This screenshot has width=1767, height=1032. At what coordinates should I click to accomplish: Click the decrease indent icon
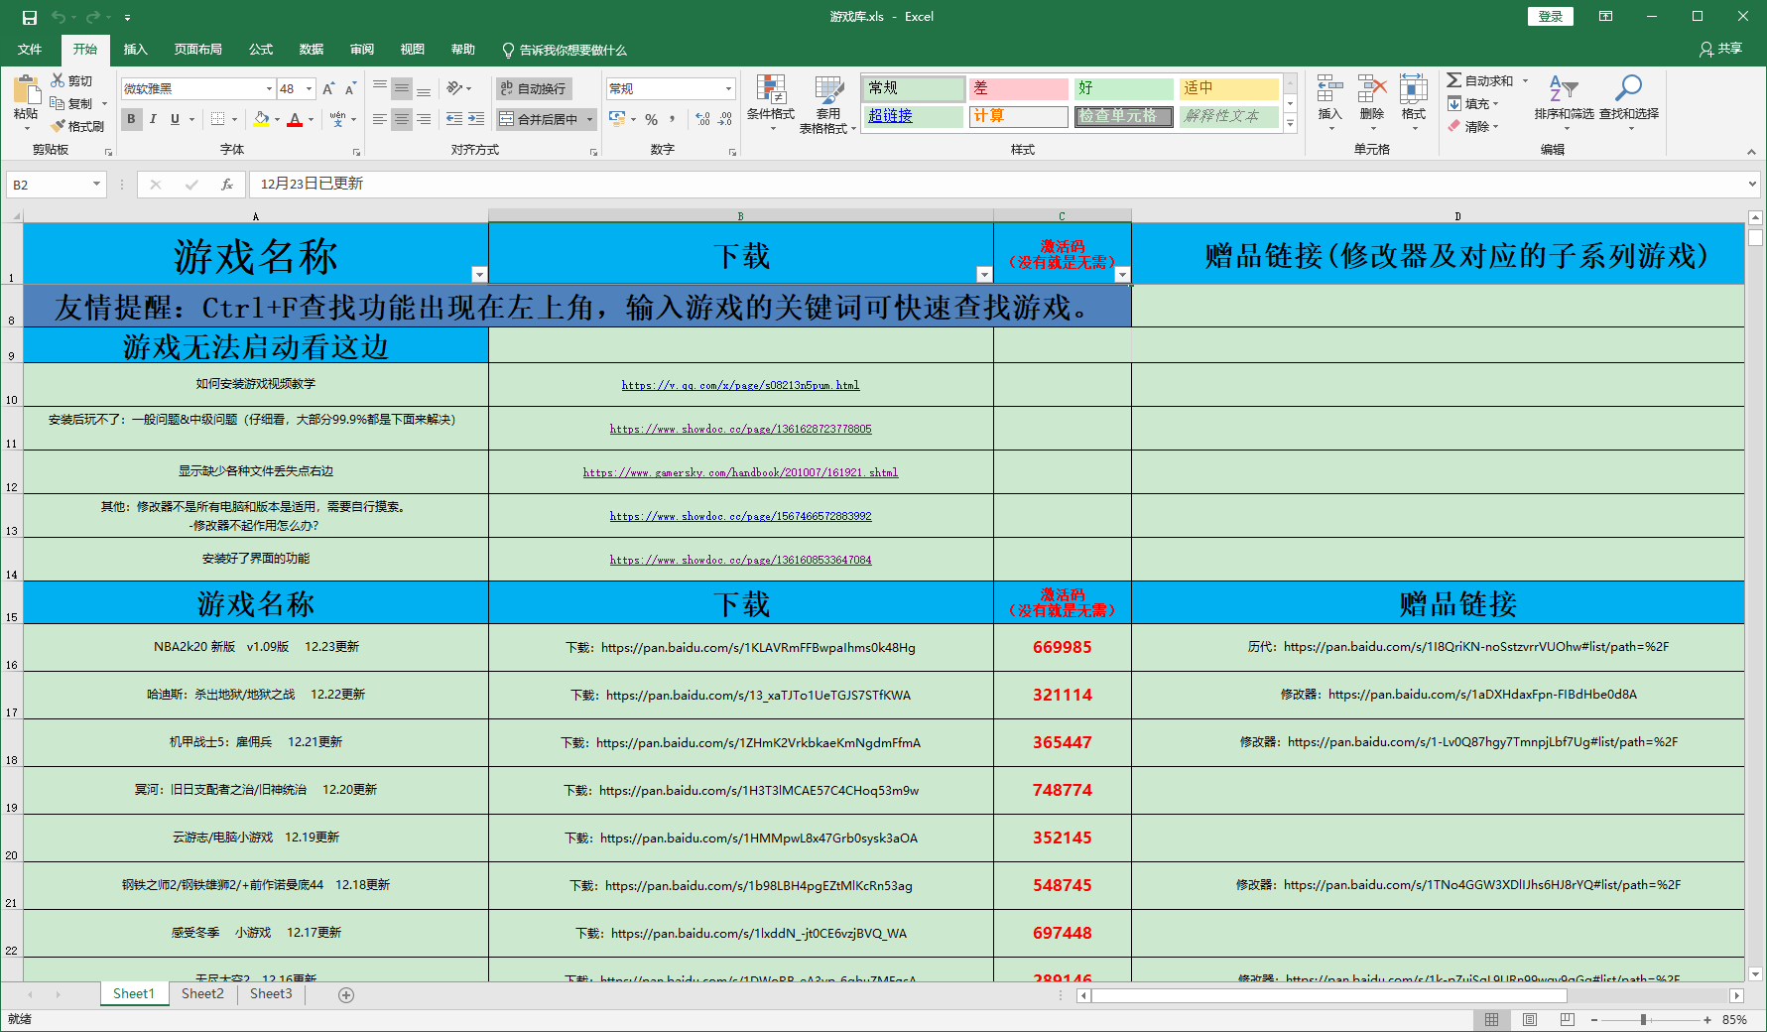point(454,119)
